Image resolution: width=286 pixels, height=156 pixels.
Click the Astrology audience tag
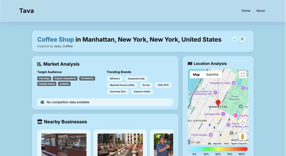(44, 78)
